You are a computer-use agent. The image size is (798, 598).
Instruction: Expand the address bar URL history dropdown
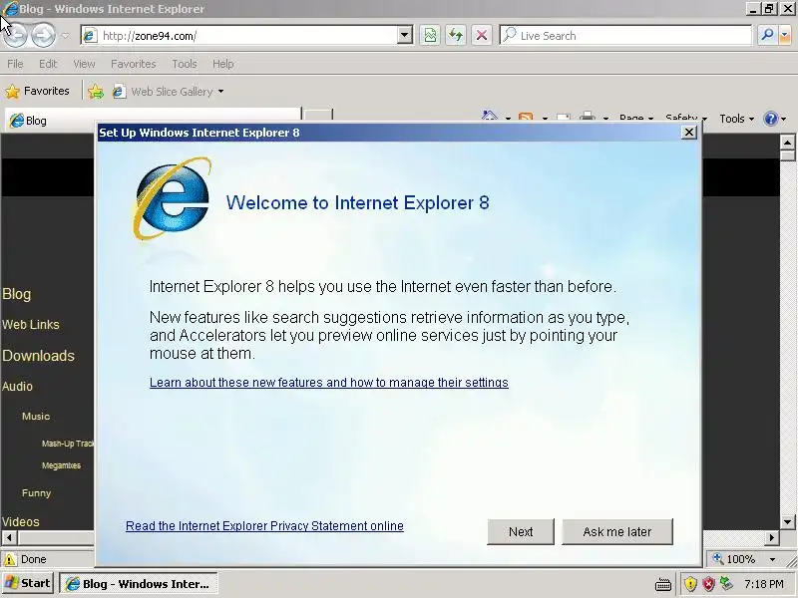point(405,36)
